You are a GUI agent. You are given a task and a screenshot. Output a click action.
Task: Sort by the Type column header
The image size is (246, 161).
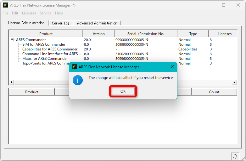[x=193, y=34]
